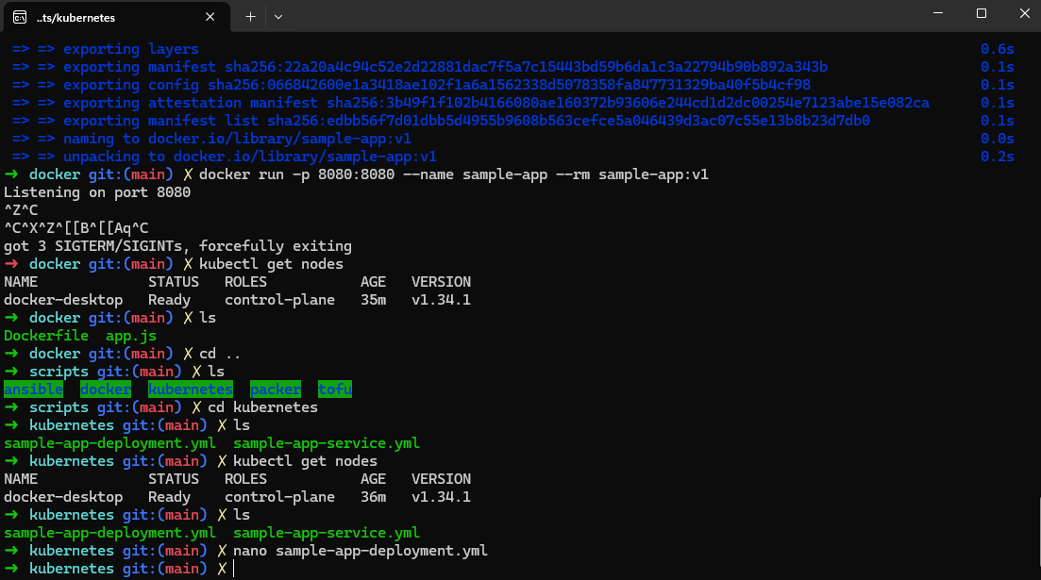Click the packer directory name
This screenshot has height=580, width=1041.
[x=275, y=389]
